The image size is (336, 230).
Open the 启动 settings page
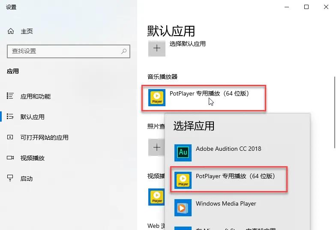[27, 179]
